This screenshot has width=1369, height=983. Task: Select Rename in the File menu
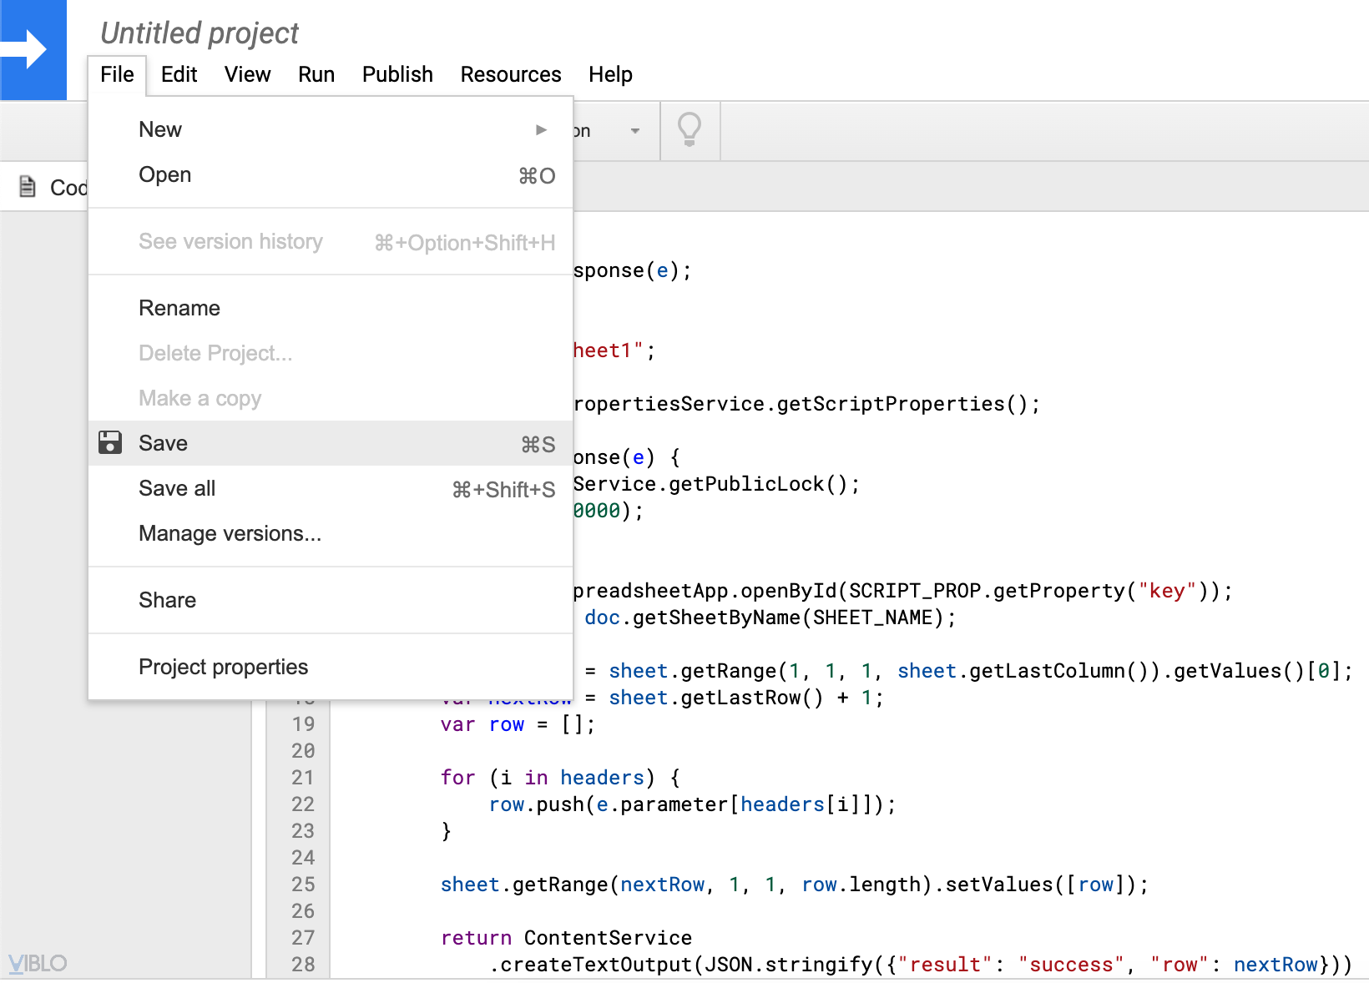pos(179,309)
